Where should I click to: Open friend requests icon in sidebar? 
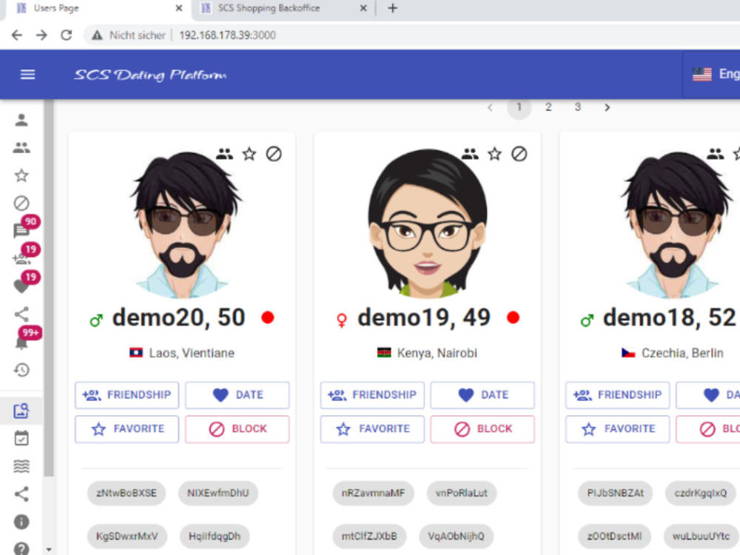21,258
